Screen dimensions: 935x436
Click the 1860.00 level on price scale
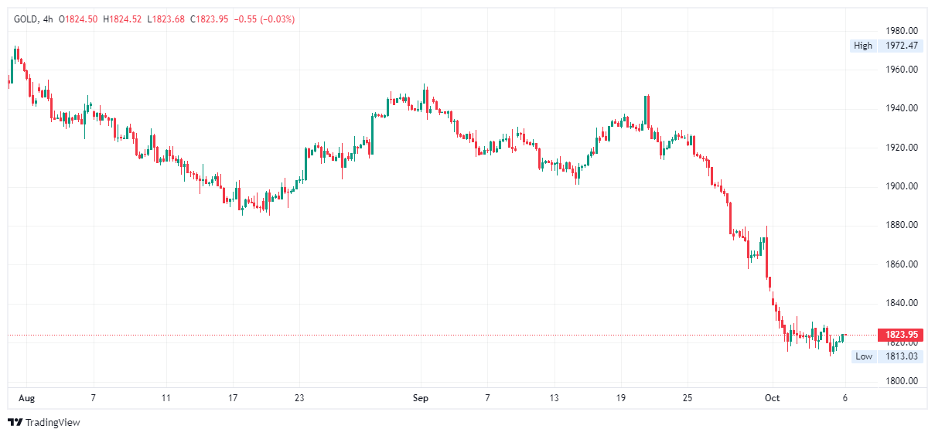point(902,264)
